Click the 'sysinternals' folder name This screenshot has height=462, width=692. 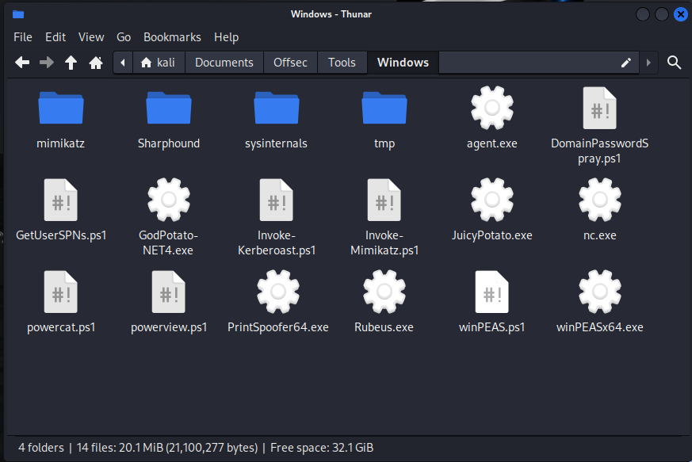[277, 143]
